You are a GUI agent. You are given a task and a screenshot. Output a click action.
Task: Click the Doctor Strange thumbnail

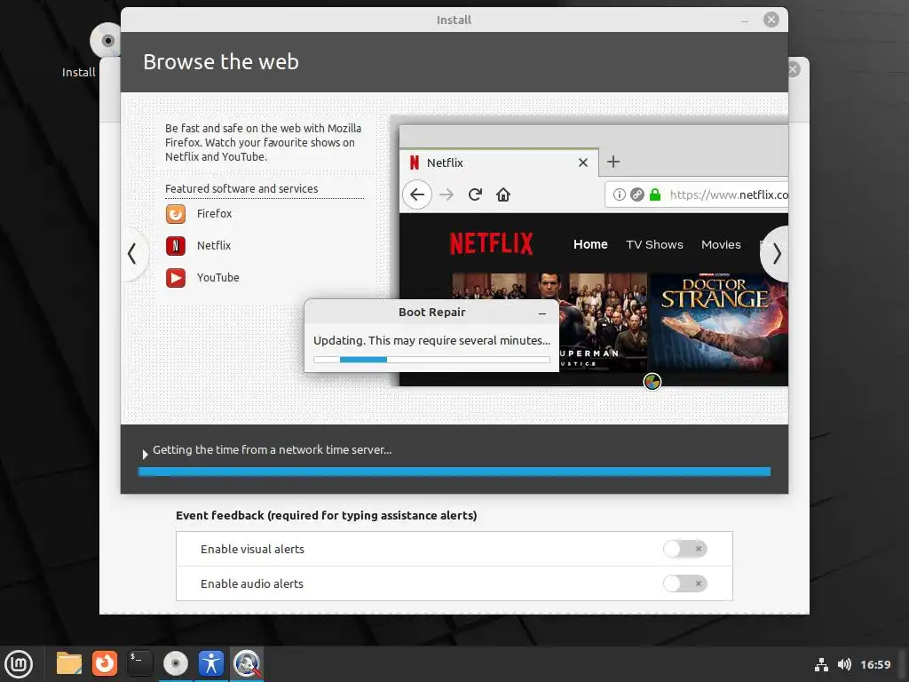click(719, 322)
